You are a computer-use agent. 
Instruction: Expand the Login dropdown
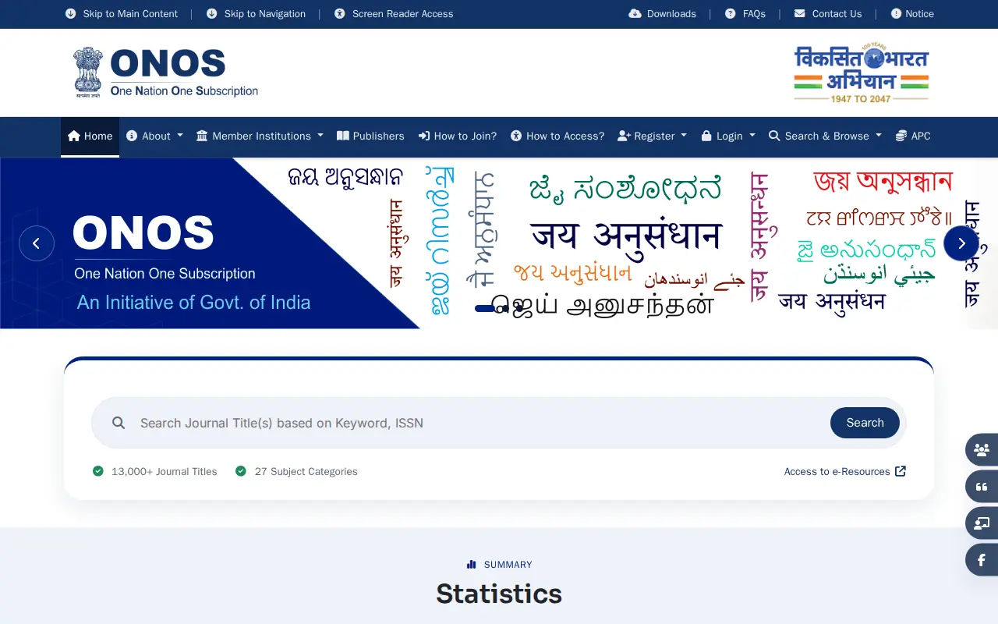(x=728, y=136)
